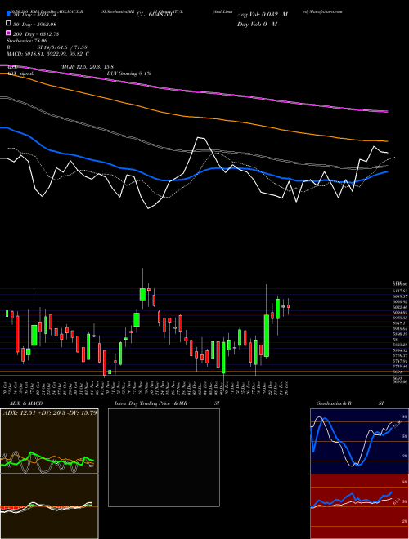Click the Day Vol: 0 M text
This screenshot has height=539, width=409.
pyautogui.click(x=257, y=24)
